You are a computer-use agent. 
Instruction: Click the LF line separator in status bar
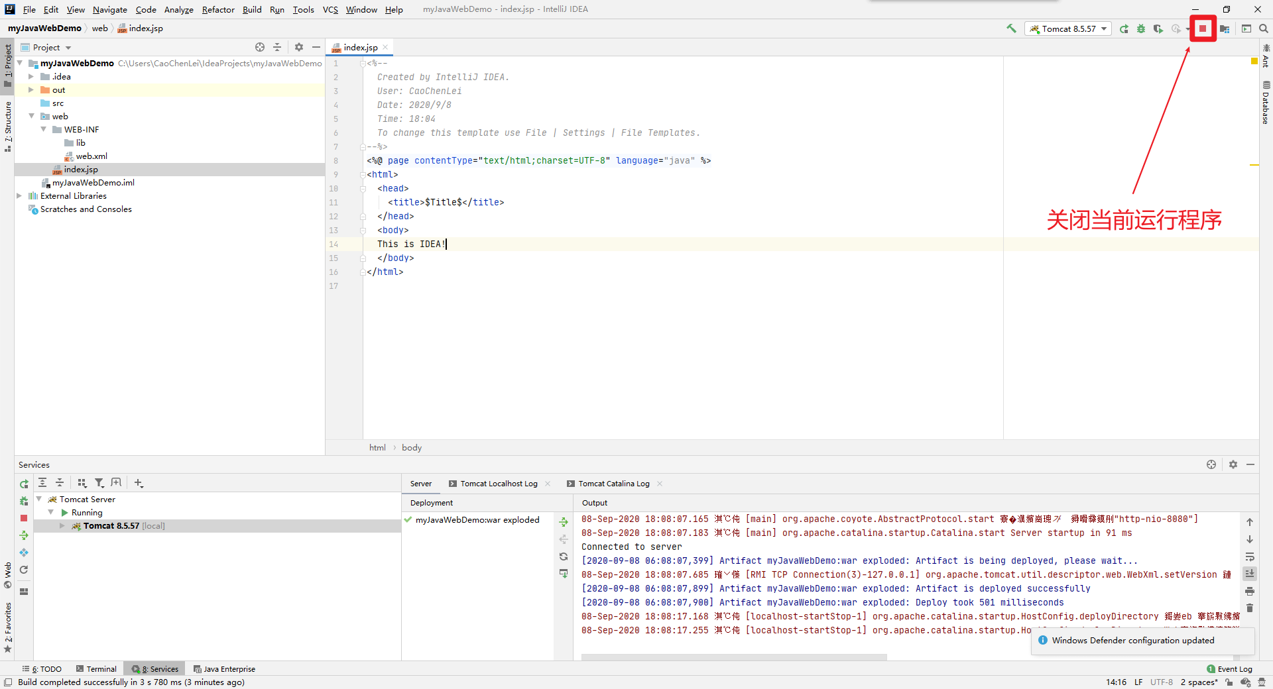pos(1138,682)
